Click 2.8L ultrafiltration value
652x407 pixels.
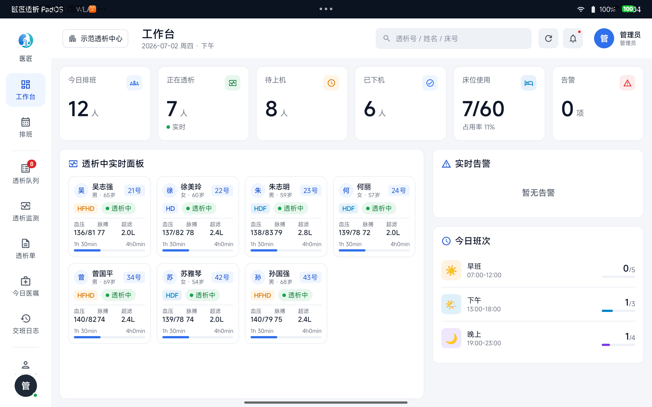(x=305, y=233)
